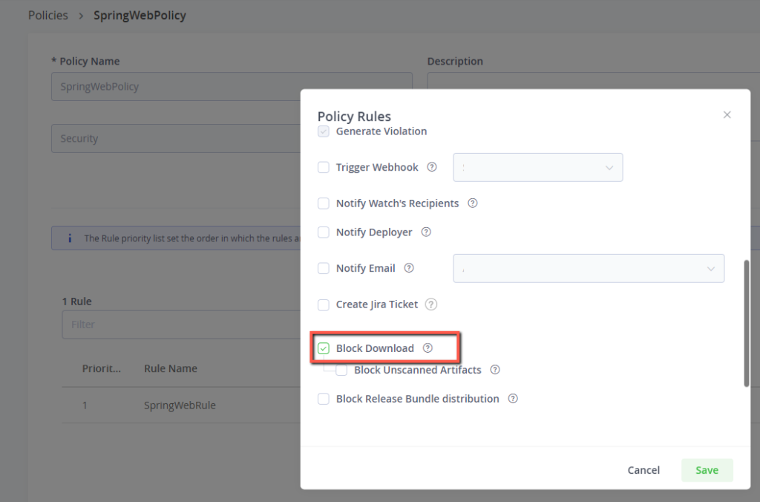Click the Policy Rules dialog scrollbar
760x502 pixels.
pyautogui.click(x=746, y=323)
